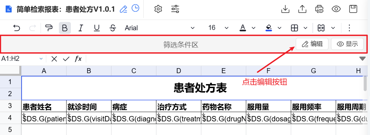Open the more options vertical dots

[x=349, y=28]
